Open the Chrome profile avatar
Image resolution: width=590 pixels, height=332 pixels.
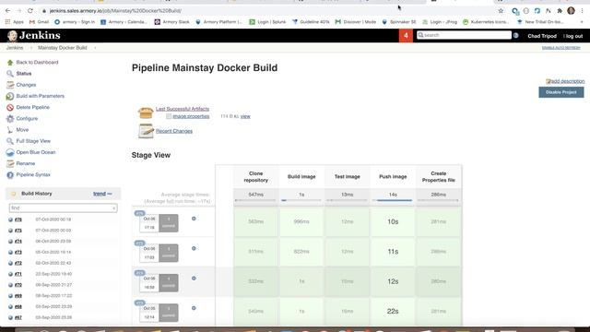572,11
